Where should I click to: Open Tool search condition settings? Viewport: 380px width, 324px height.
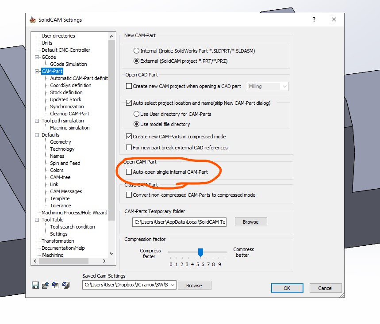[x=72, y=227]
